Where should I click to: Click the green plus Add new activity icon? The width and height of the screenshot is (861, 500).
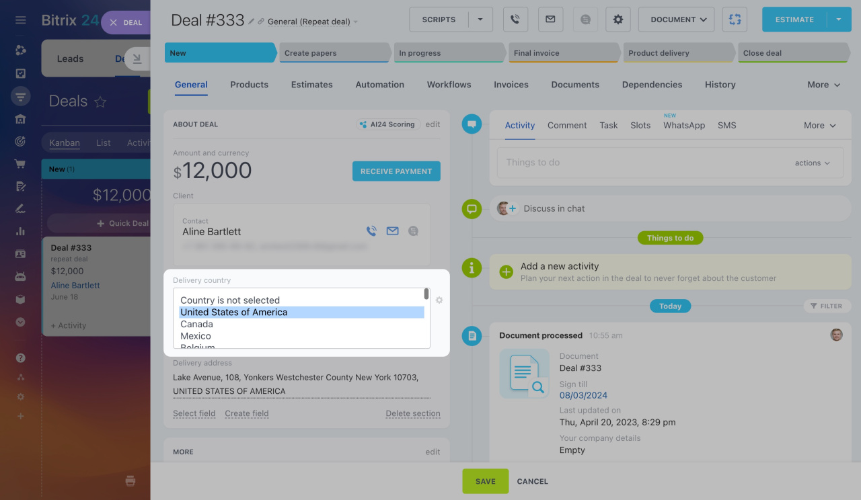(x=506, y=272)
